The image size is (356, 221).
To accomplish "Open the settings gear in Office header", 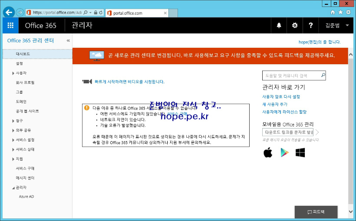I will (x=295, y=26).
